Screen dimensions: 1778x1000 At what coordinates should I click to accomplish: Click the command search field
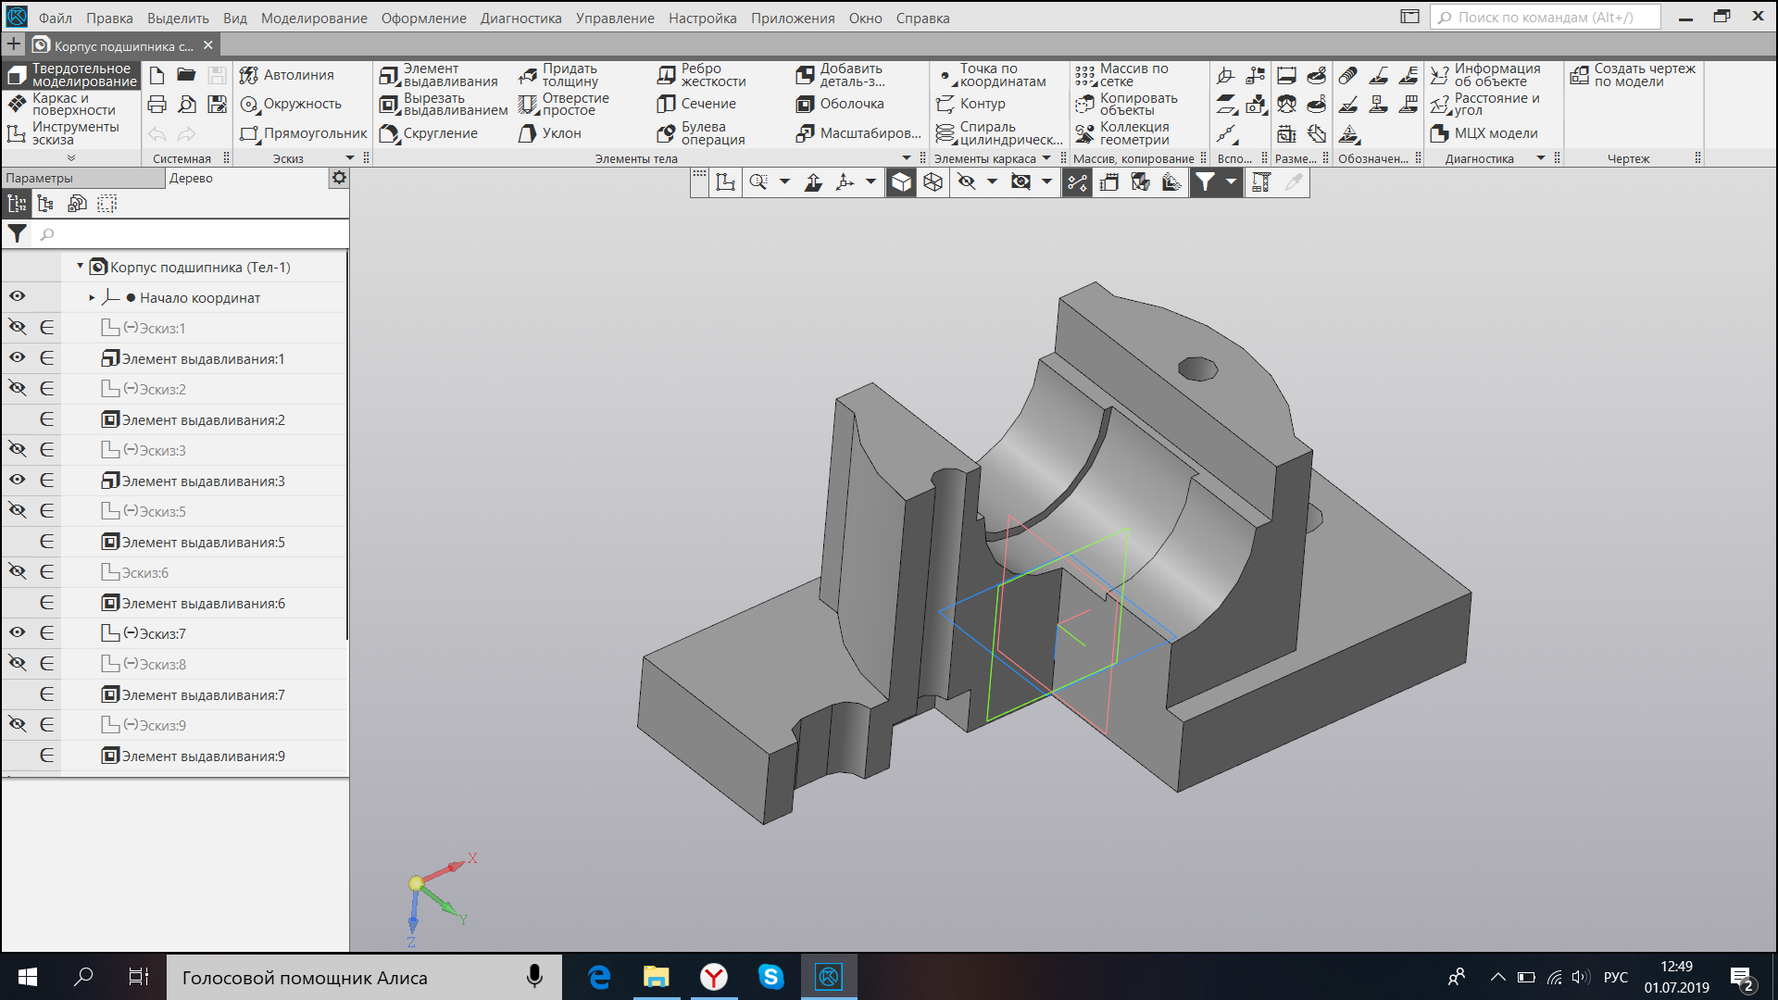click(x=1545, y=17)
